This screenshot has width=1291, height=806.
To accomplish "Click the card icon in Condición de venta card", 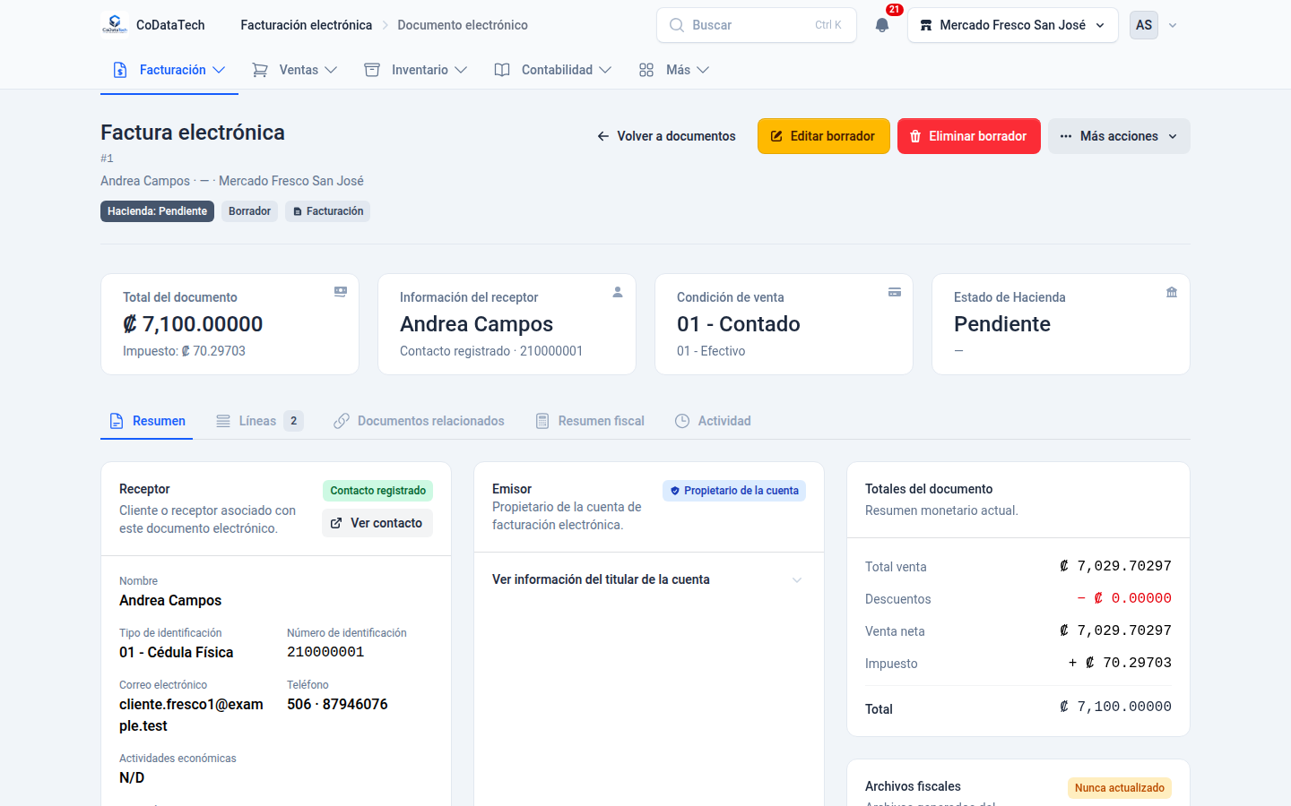I will [x=895, y=292].
